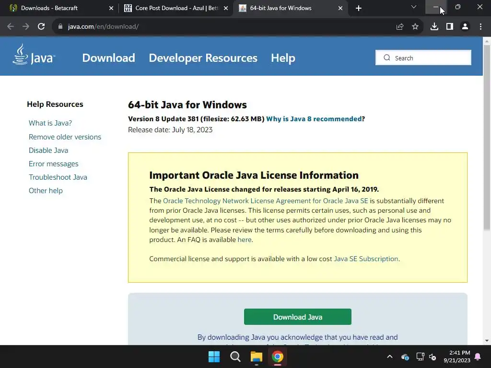Click the green Download Java button
491x368 pixels.
coord(297,317)
